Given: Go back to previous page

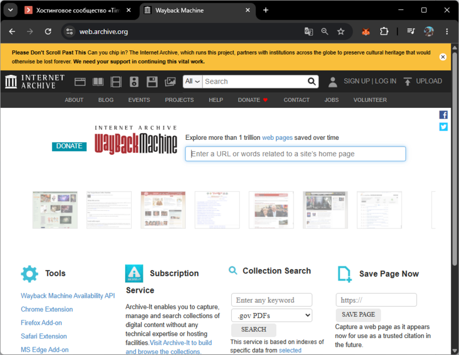Looking at the screenshot, I should pyautogui.click(x=12, y=31).
